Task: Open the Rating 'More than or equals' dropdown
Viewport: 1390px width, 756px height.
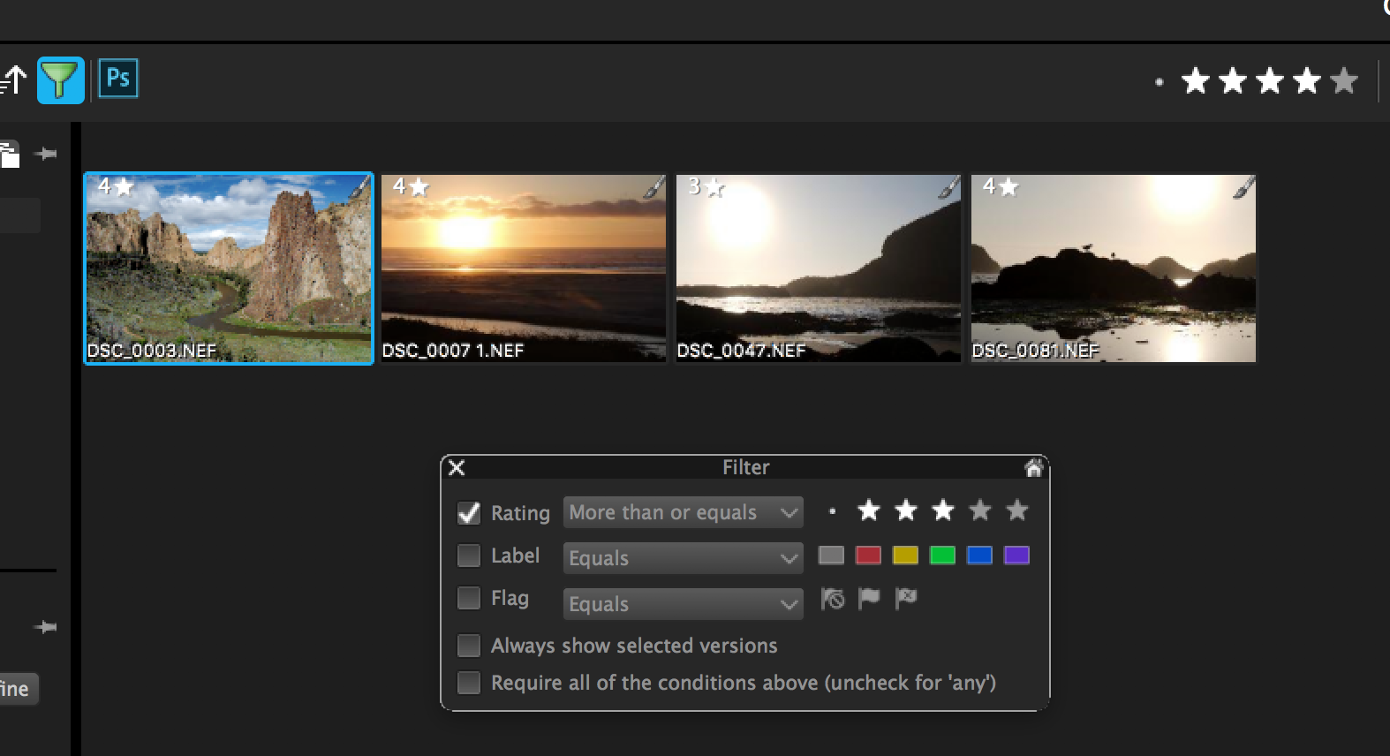Action: pos(683,512)
